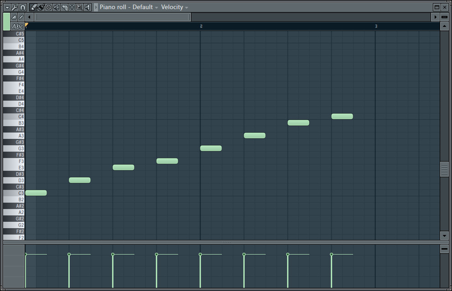Screen dimensions: 452x291
Task: Click the B2 piano key
Action: (14, 199)
